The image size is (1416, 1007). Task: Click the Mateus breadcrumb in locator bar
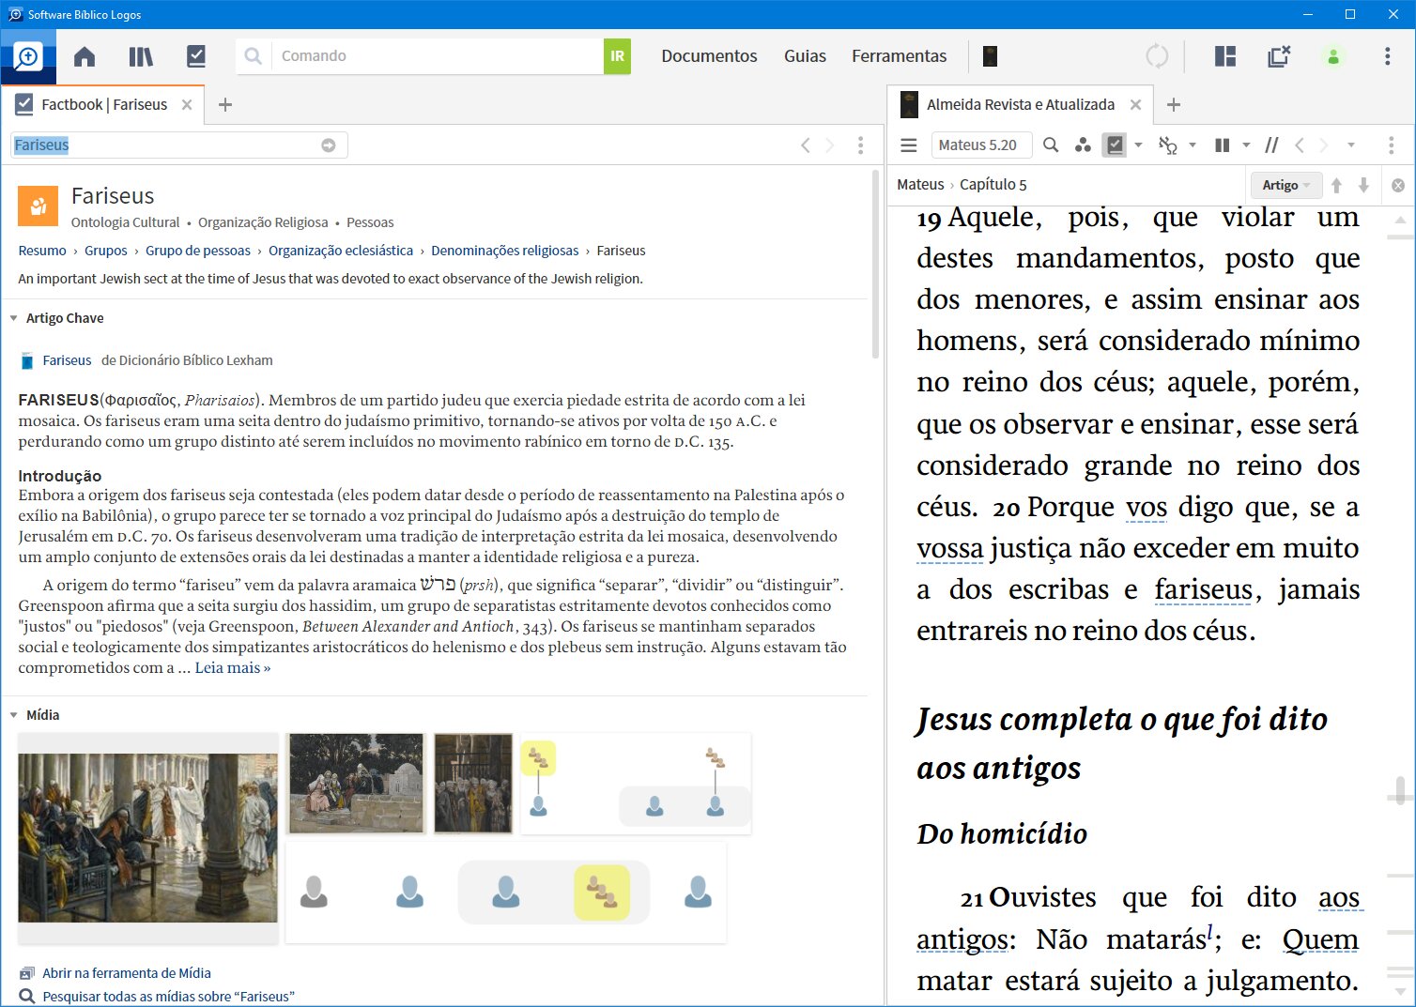click(920, 185)
